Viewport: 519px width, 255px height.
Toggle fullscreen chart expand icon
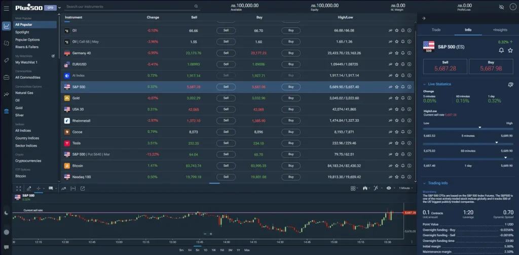tap(19, 189)
